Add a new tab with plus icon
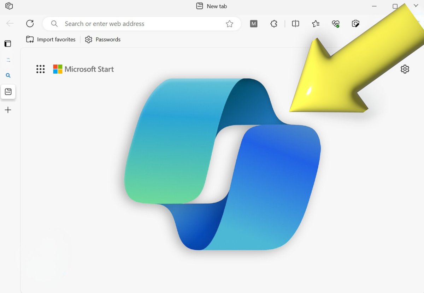Viewport: 424px width, 293px height. [8, 110]
